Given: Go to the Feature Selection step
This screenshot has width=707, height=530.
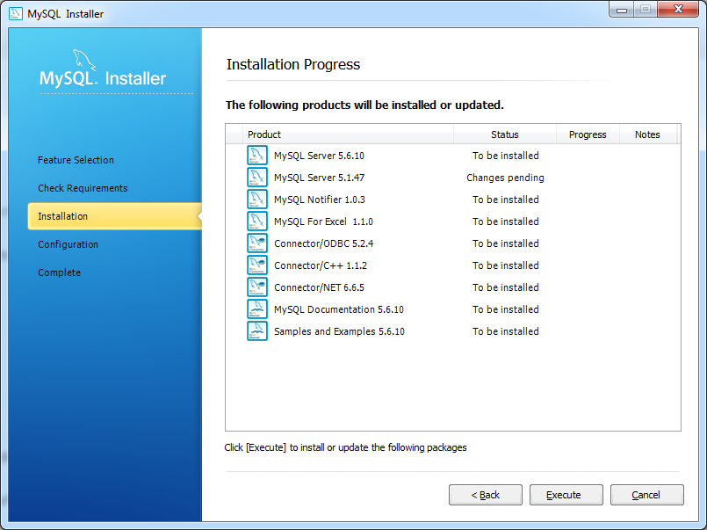Looking at the screenshot, I should (76, 160).
